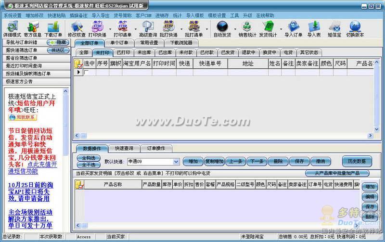
Task: Click product grid horizontal scrollbar left arrow
Action: pos(78,225)
